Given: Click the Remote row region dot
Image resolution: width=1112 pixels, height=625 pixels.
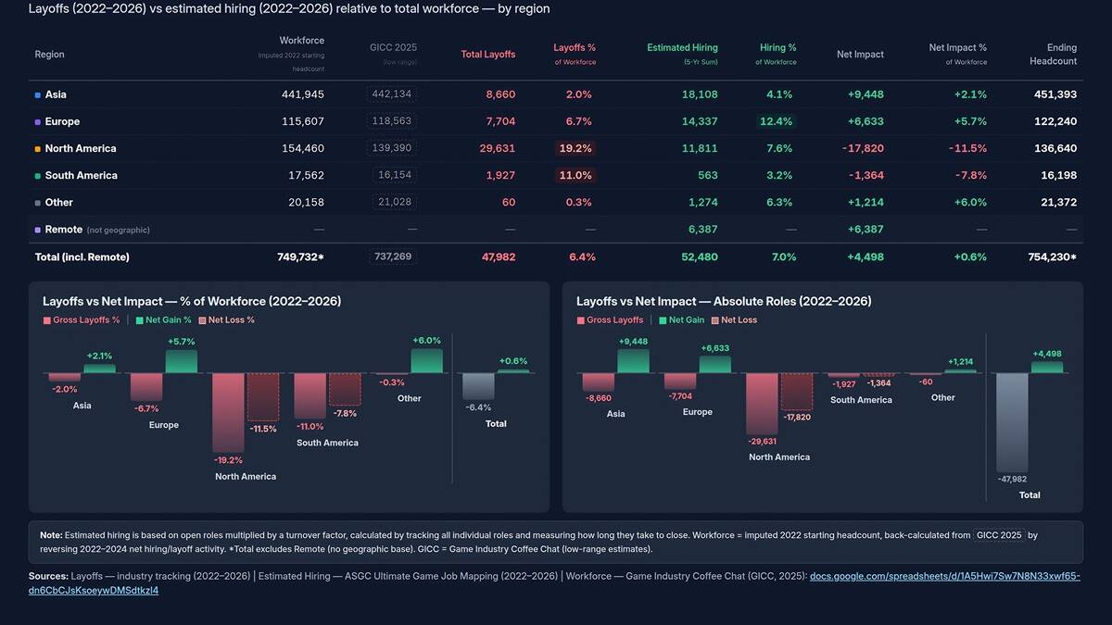Looking at the screenshot, I should coord(38,230).
